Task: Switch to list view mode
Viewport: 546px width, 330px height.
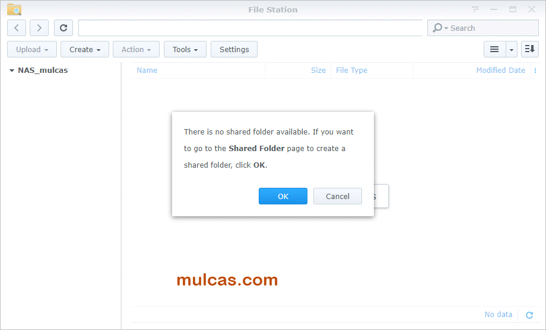Action: 494,49
